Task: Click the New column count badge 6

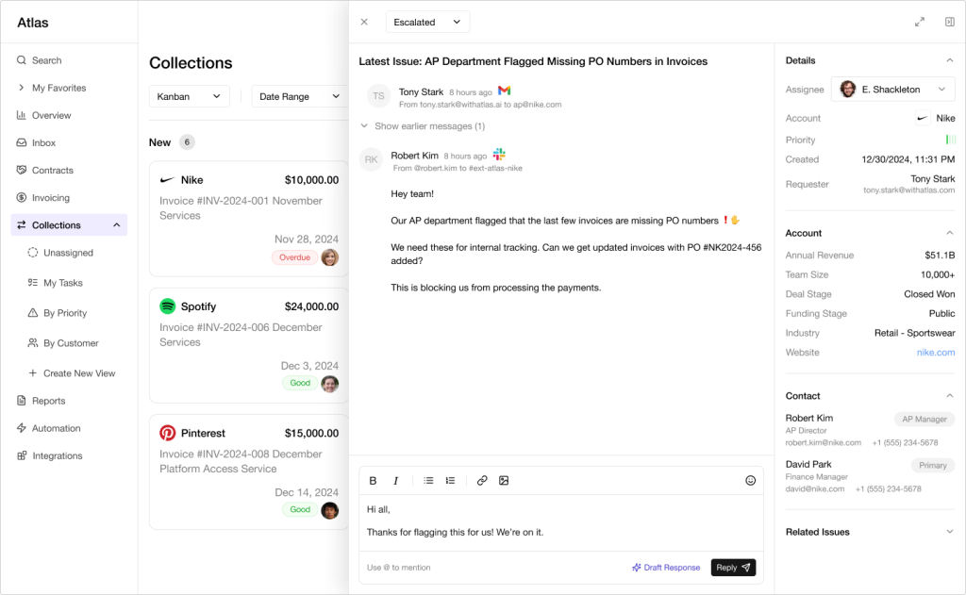Action: click(188, 142)
